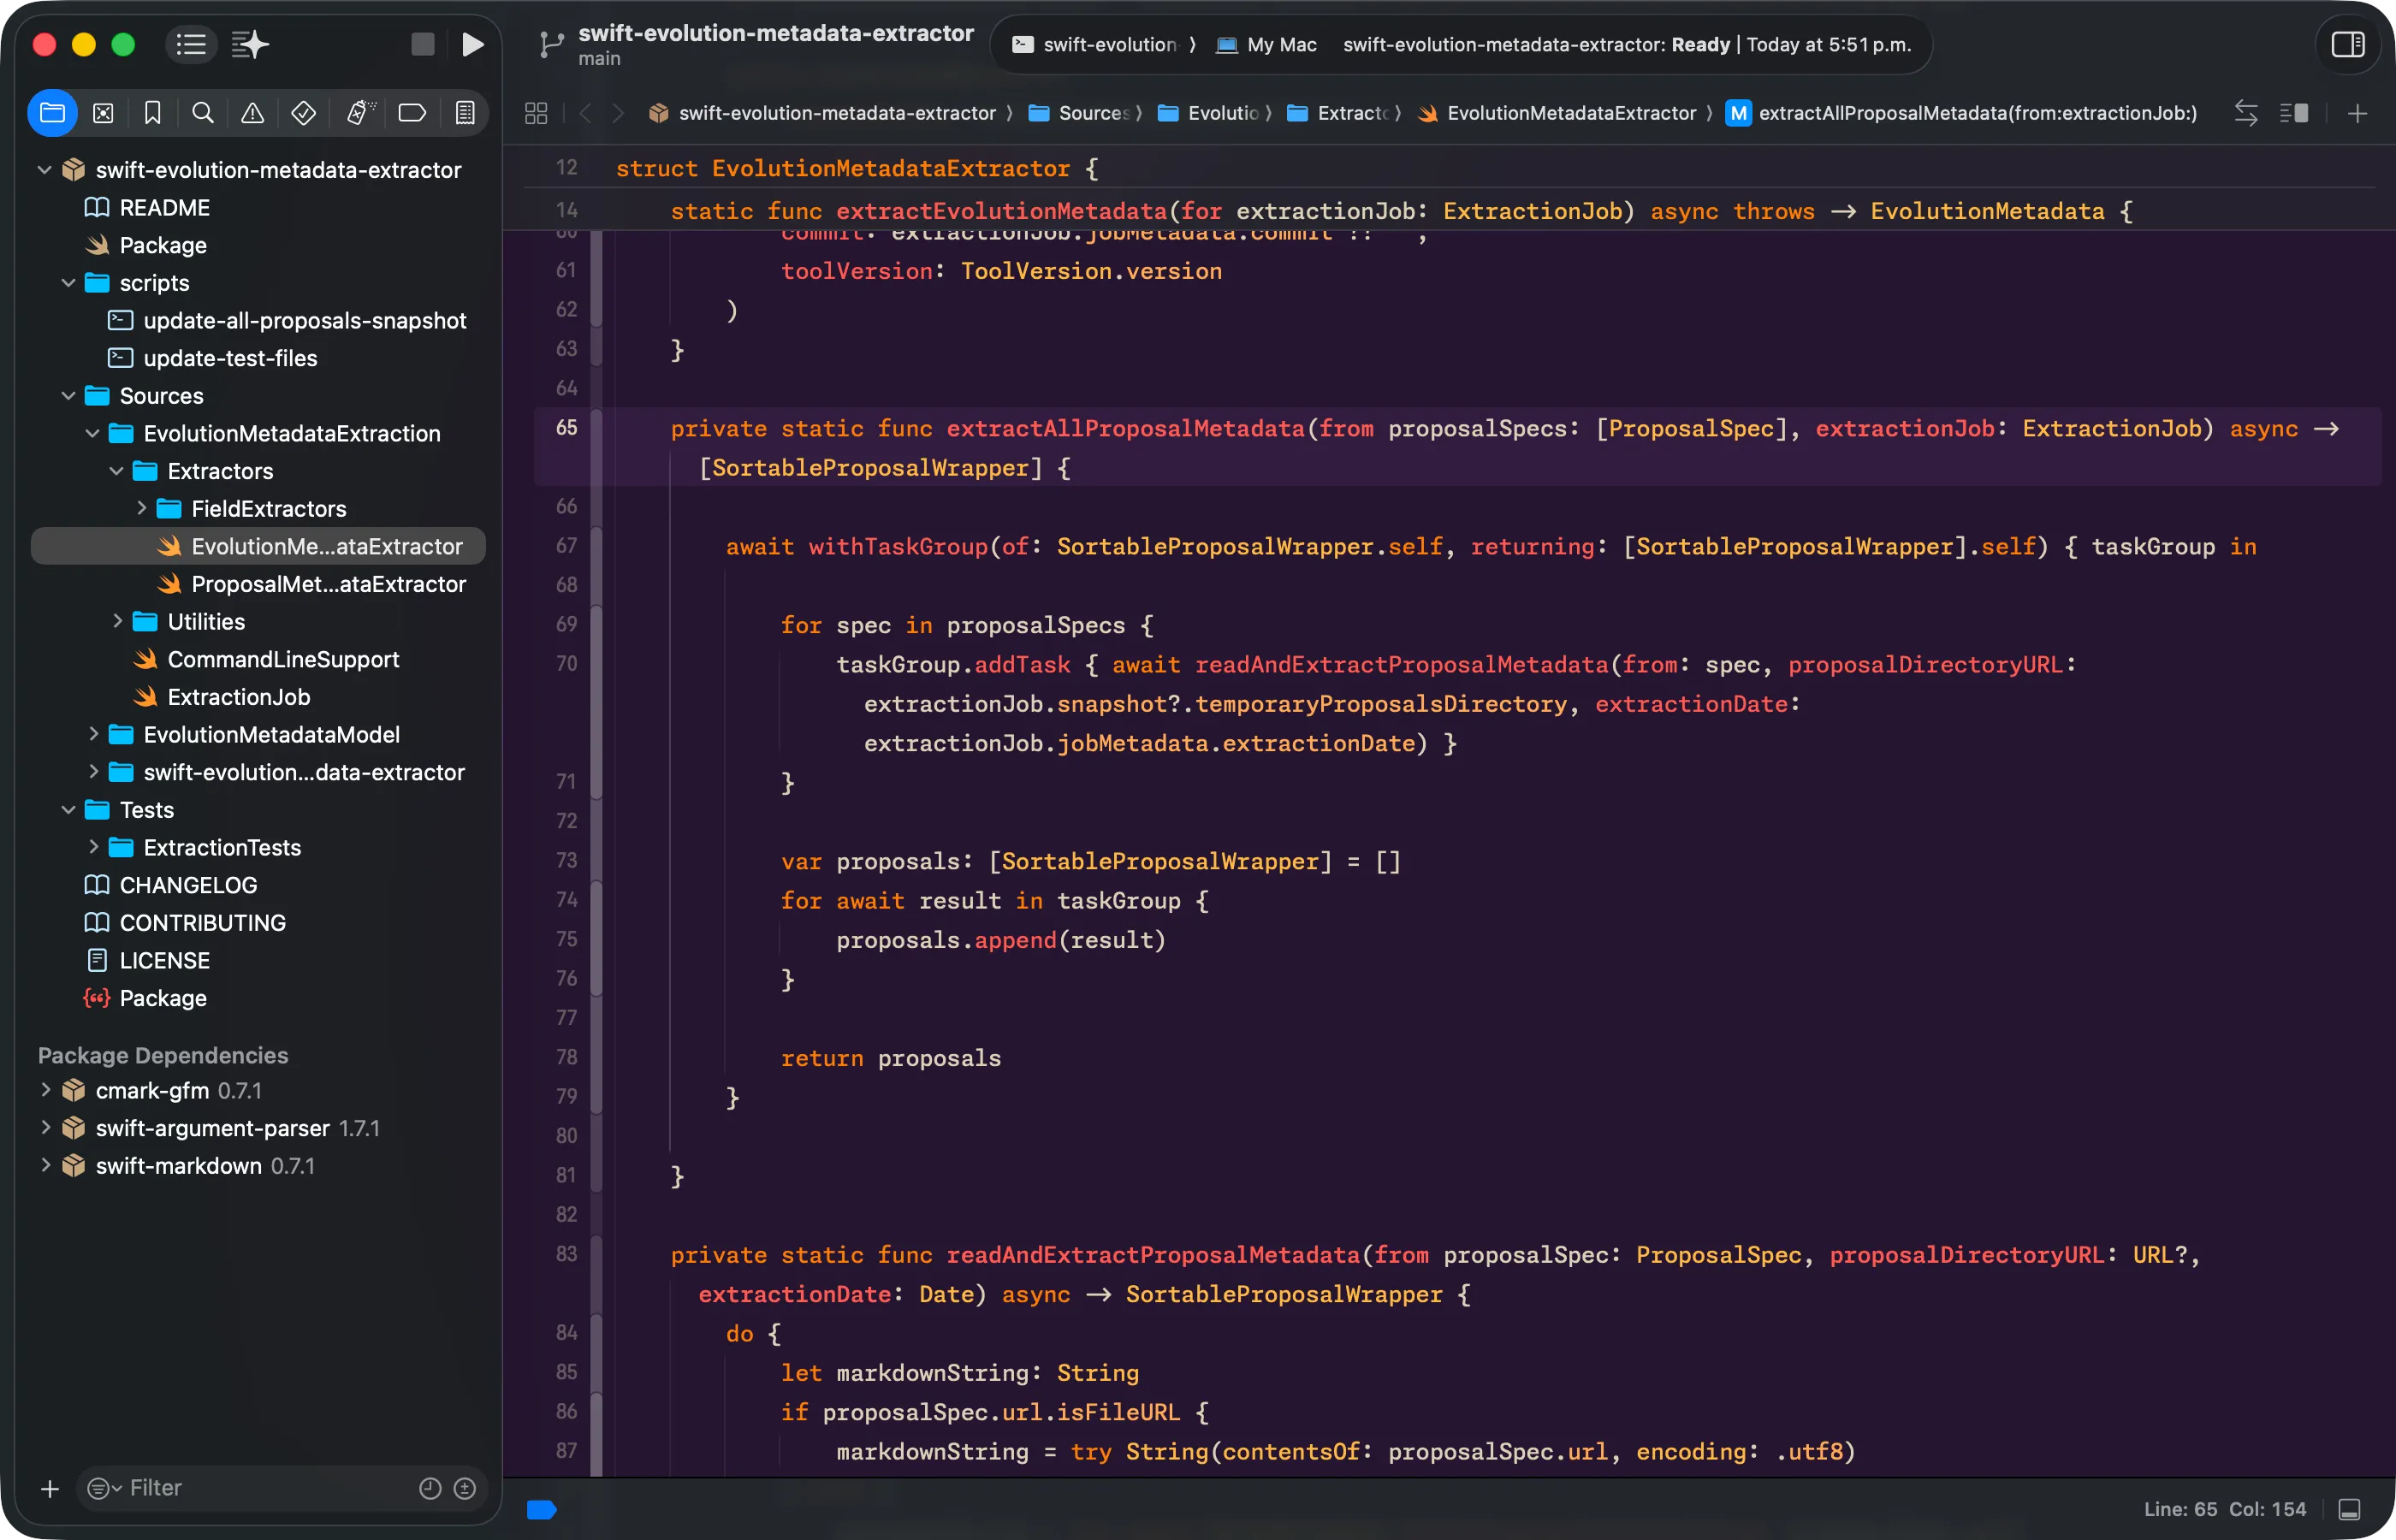Open the Source Control navigator
The width and height of the screenshot is (2396, 1540).
103,113
